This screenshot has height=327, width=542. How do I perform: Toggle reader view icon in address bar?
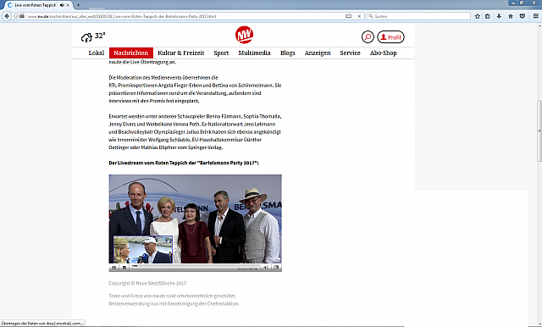click(x=348, y=16)
